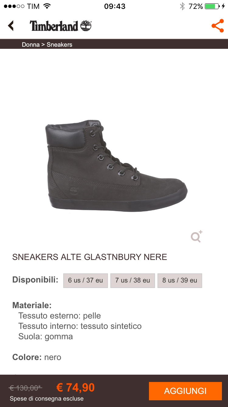Tap the Timberland wordmark
This screenshot has width=228, height=407.
click(54, 26)
